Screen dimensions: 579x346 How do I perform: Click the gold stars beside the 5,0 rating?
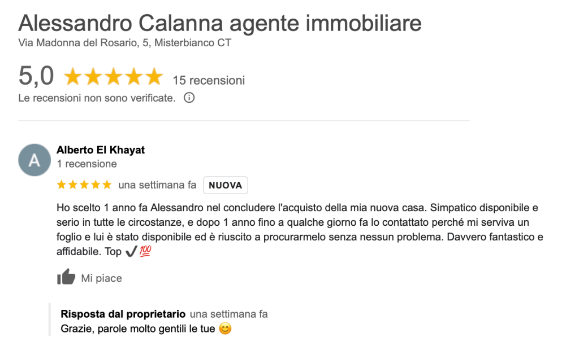click(x=113, y=77)
